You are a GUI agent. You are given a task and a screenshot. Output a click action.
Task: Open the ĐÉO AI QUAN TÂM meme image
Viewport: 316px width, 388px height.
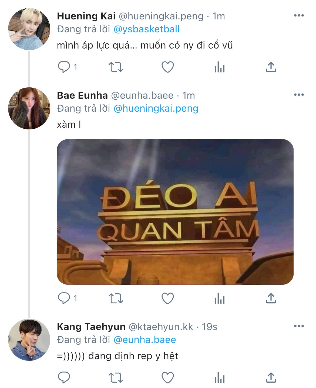[175, 212]
